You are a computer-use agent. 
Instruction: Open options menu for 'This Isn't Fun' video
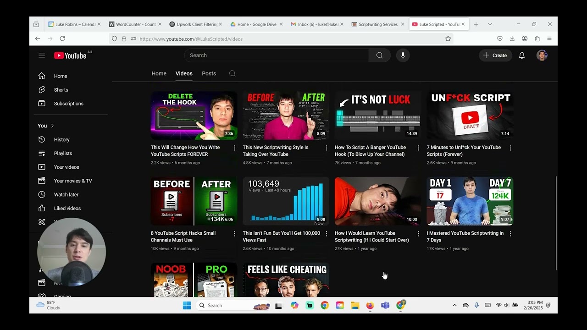click(x=327, y=234)
